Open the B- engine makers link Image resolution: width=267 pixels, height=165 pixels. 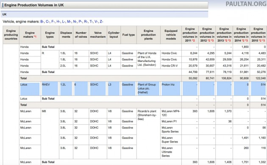click(42, 22)
